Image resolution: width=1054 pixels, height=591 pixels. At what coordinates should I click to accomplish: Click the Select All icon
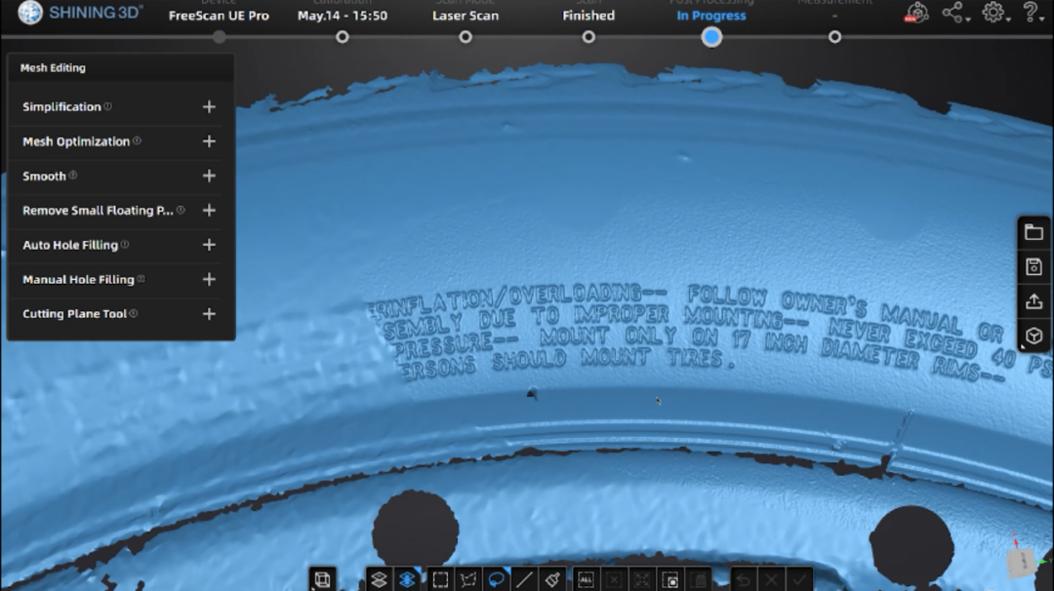tap(586, 579)
